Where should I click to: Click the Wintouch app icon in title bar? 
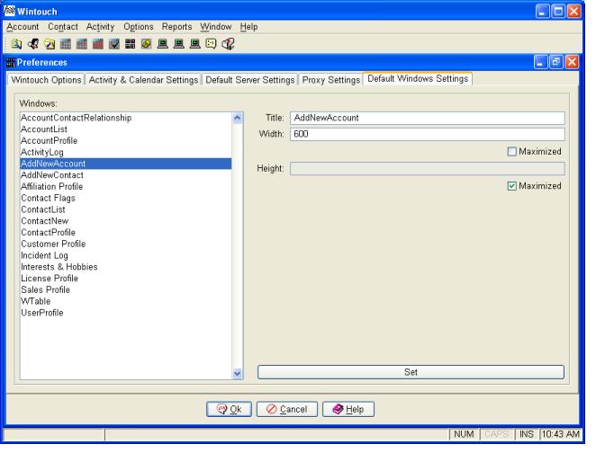coord(10,11)
